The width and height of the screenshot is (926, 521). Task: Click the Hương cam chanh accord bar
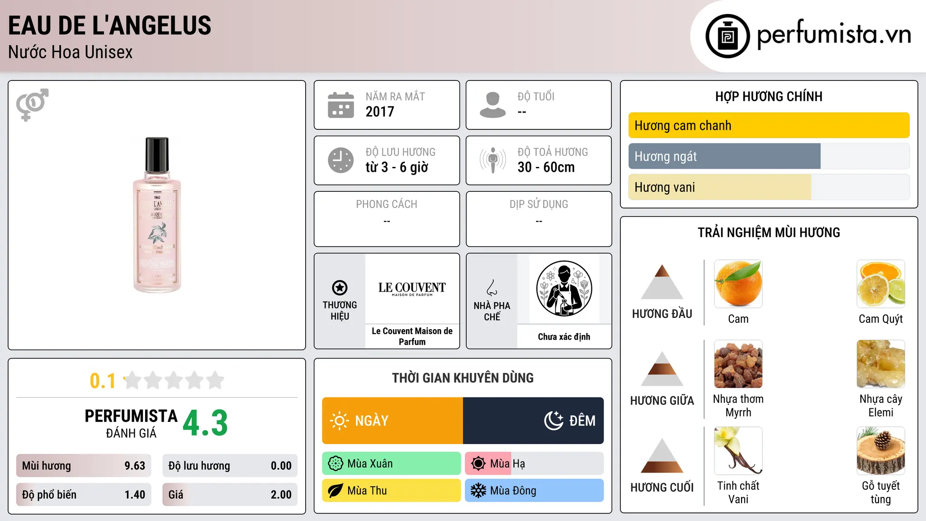(x=769, y=125)
